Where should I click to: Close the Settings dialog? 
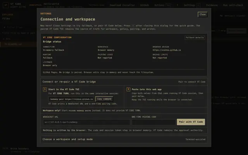202,14
